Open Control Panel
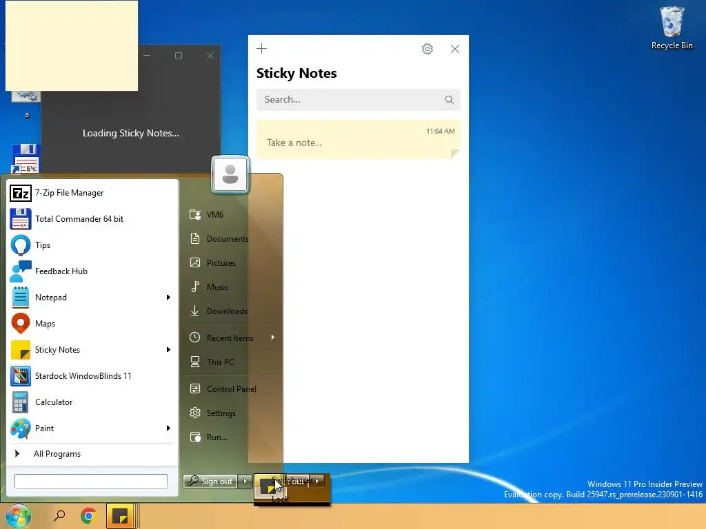This screenshot has height=529, width=706. pyautogui.click(x=232, y=389)
